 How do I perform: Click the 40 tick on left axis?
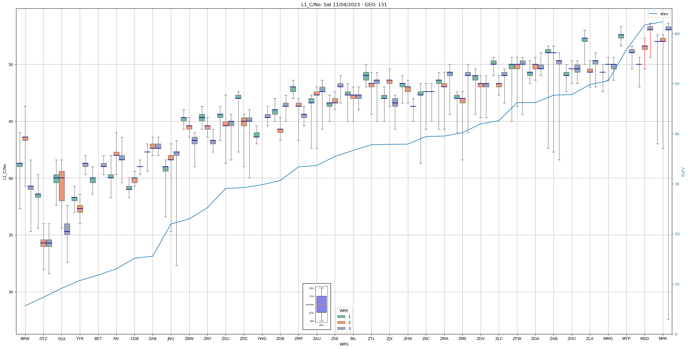click(11, 178)
